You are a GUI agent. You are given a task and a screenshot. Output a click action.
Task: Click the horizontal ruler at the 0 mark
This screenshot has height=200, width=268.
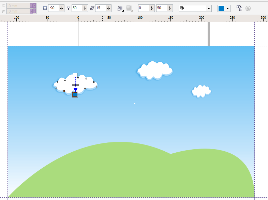pyautogui.click(x=78, y=18)
